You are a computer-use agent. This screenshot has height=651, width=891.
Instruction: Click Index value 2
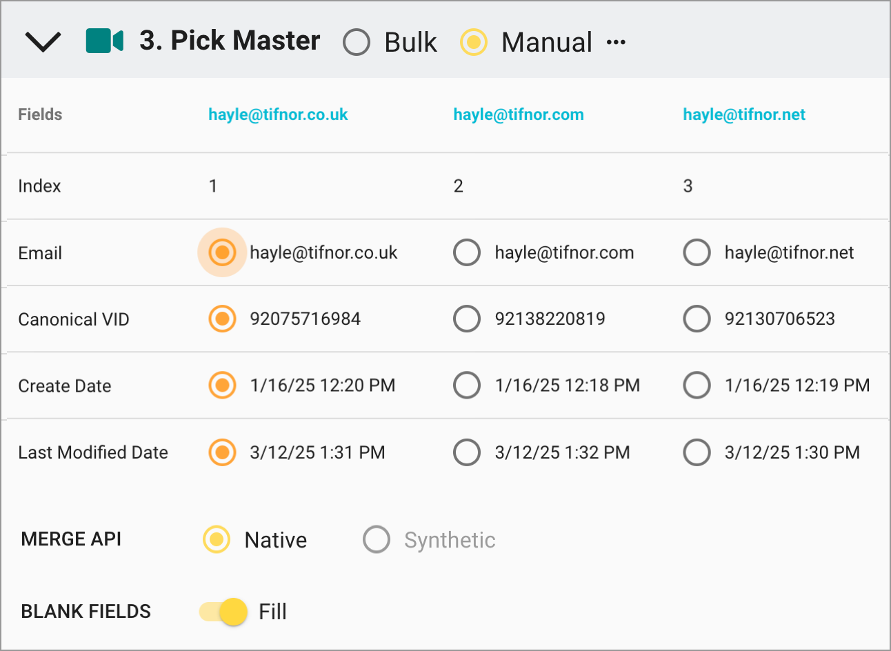pos(458,186)
